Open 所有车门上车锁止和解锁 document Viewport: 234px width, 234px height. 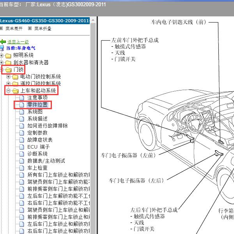tap(59, 175)
